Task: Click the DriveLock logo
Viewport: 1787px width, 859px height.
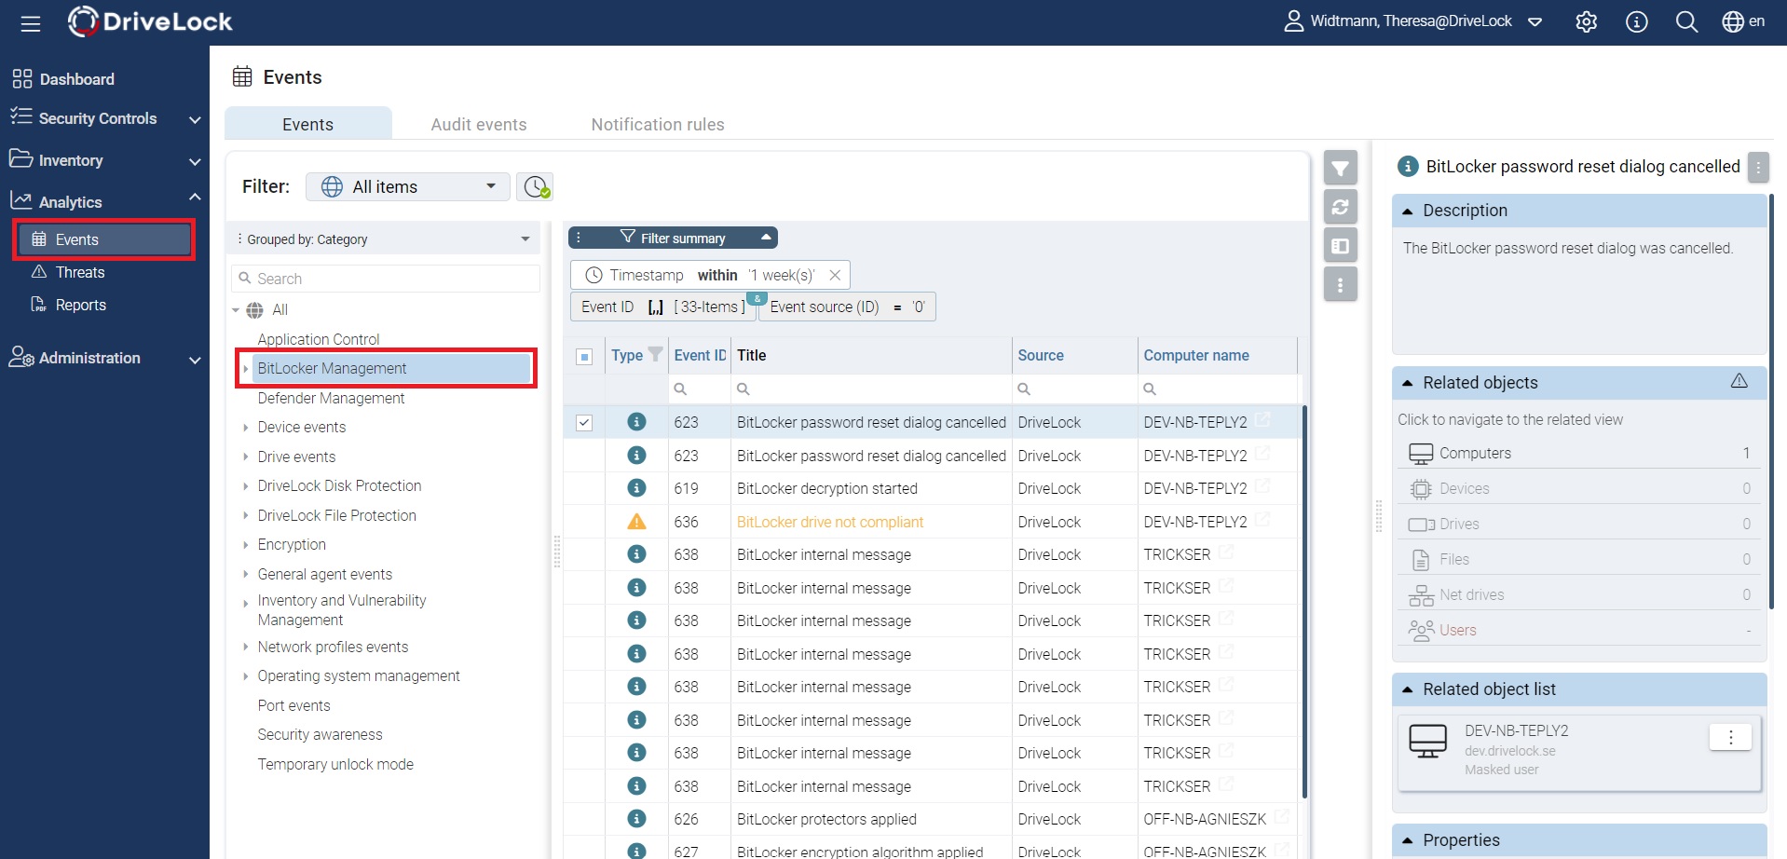Action: (150, 21)
